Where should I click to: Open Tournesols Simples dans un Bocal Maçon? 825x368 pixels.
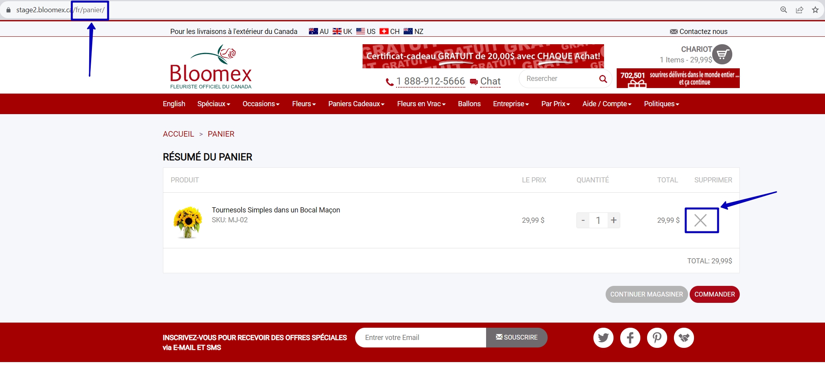coord(276,210)
